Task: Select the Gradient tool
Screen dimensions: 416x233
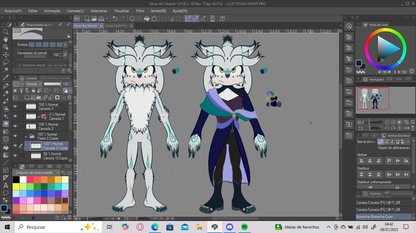Action: (5, 155)
